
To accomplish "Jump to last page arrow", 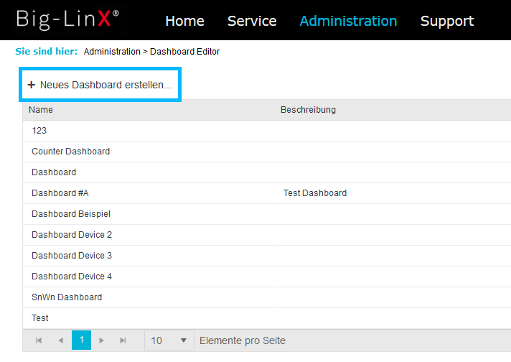I will [123, 340].
